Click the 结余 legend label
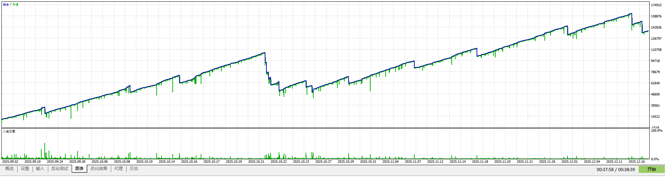Viewport: 665px width, 177px height. 6,5
